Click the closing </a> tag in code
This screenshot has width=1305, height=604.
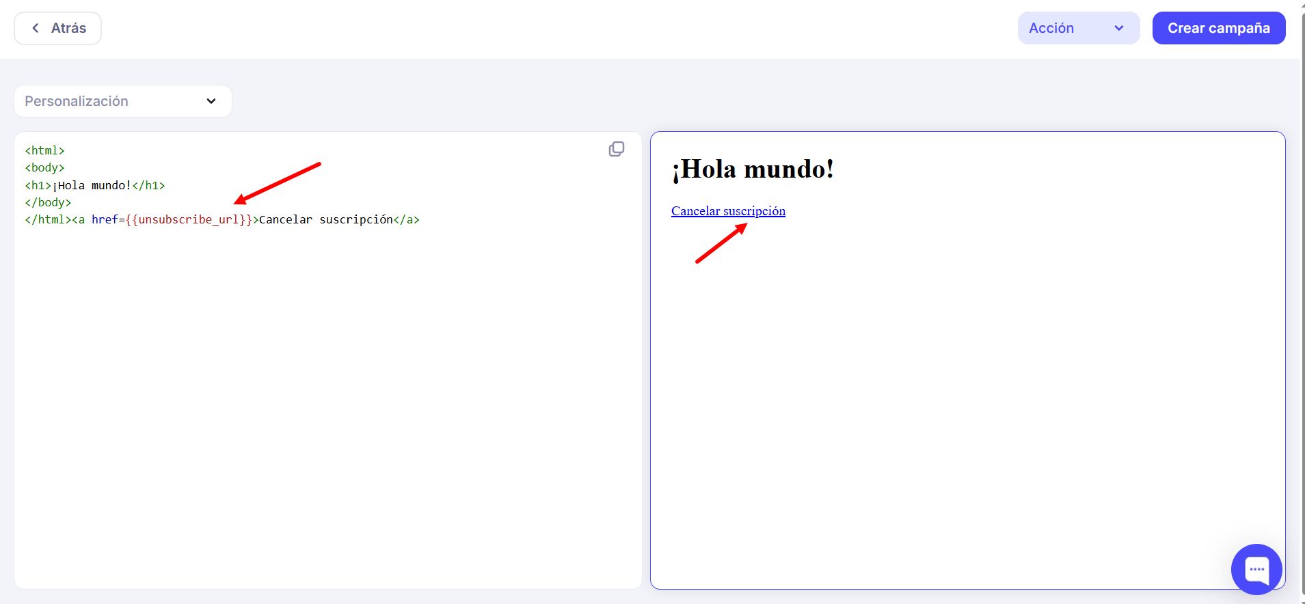click(x=407, y=219)
